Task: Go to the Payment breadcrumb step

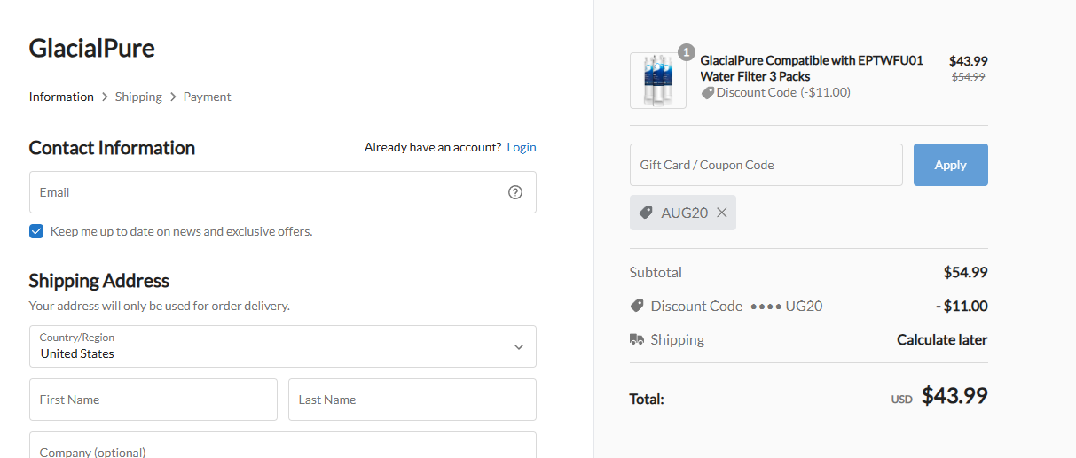Action: pyautogui.click(x=207, y=97)
